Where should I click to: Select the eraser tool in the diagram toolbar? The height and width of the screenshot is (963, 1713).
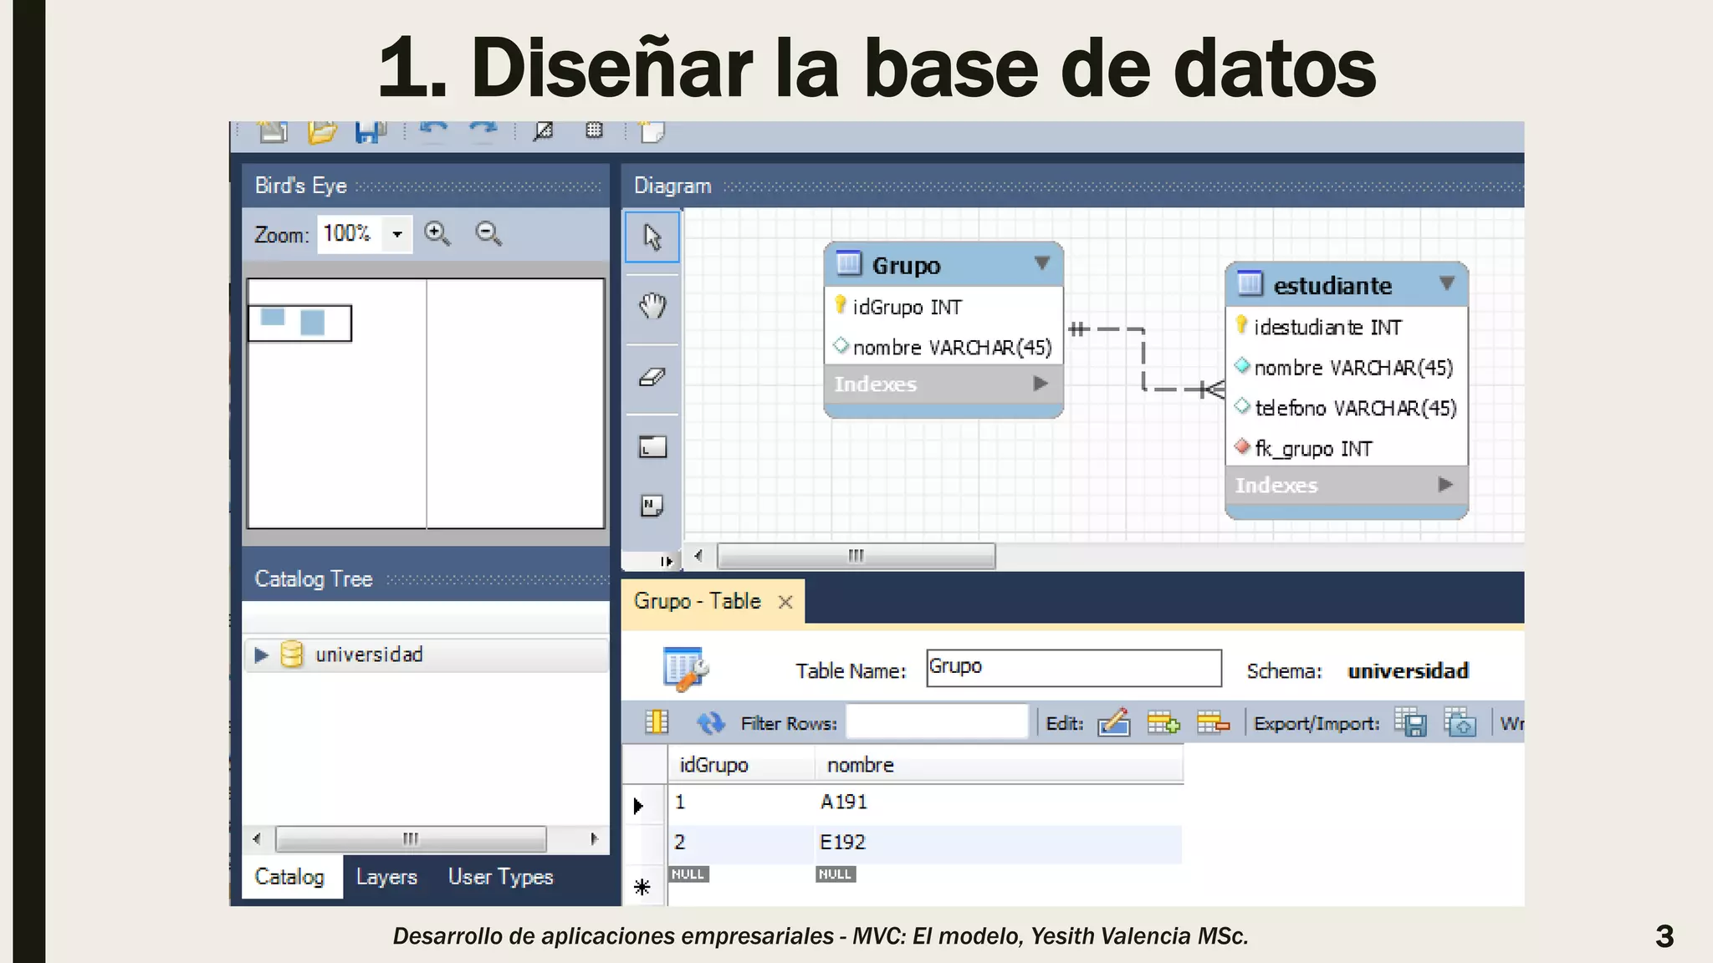point(652,377)
